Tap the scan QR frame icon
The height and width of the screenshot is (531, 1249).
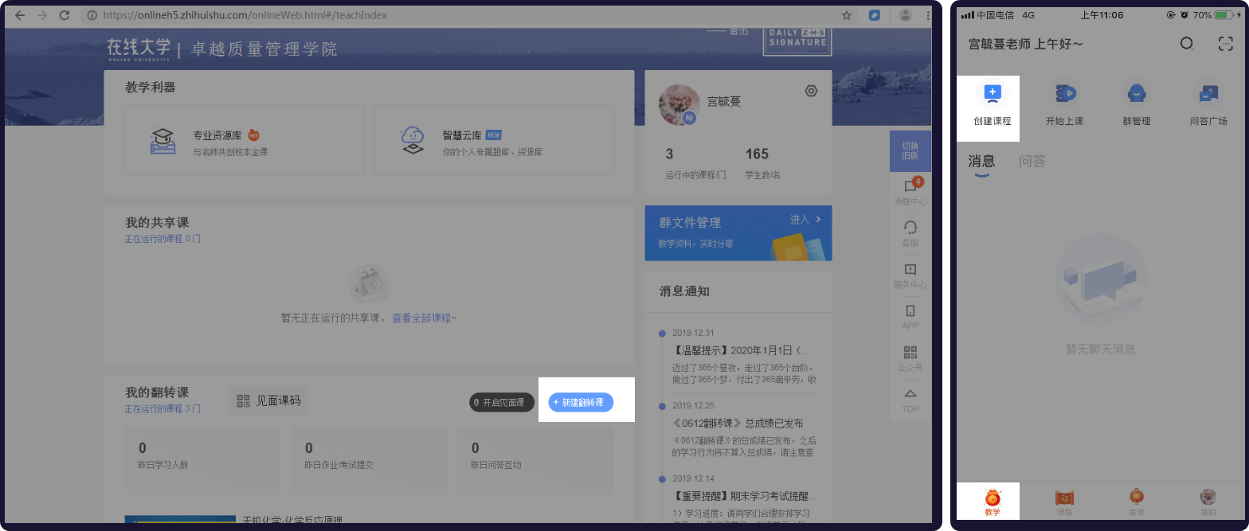pos(1226,44)
